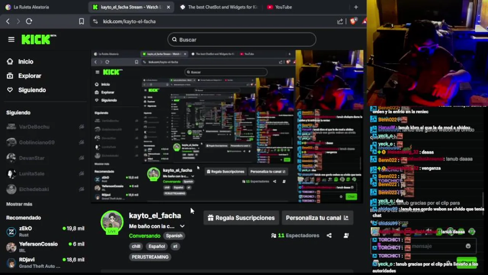This screenshot has width=488, height=275.
Task: Open the Brave Shields lion icon
Action: click(x=353, y=21)
